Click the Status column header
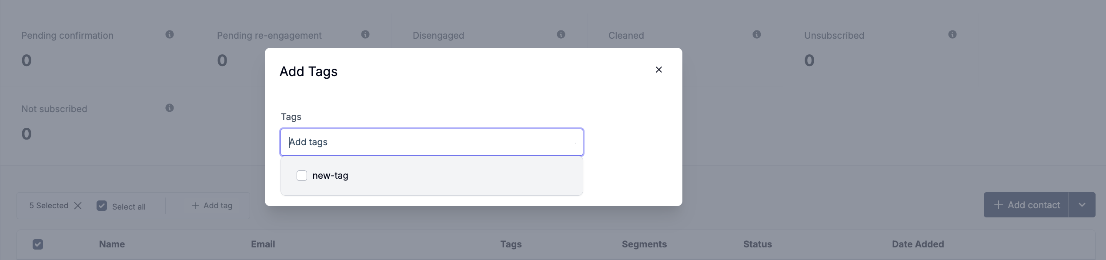 pos(757,244)
